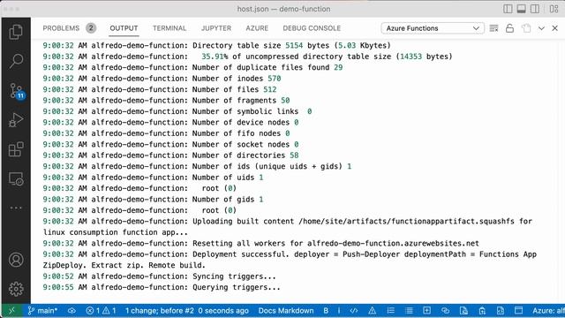Screen dimensions: 565x318
Task: Toggle secondary side bar visibility
Action: 535,9
